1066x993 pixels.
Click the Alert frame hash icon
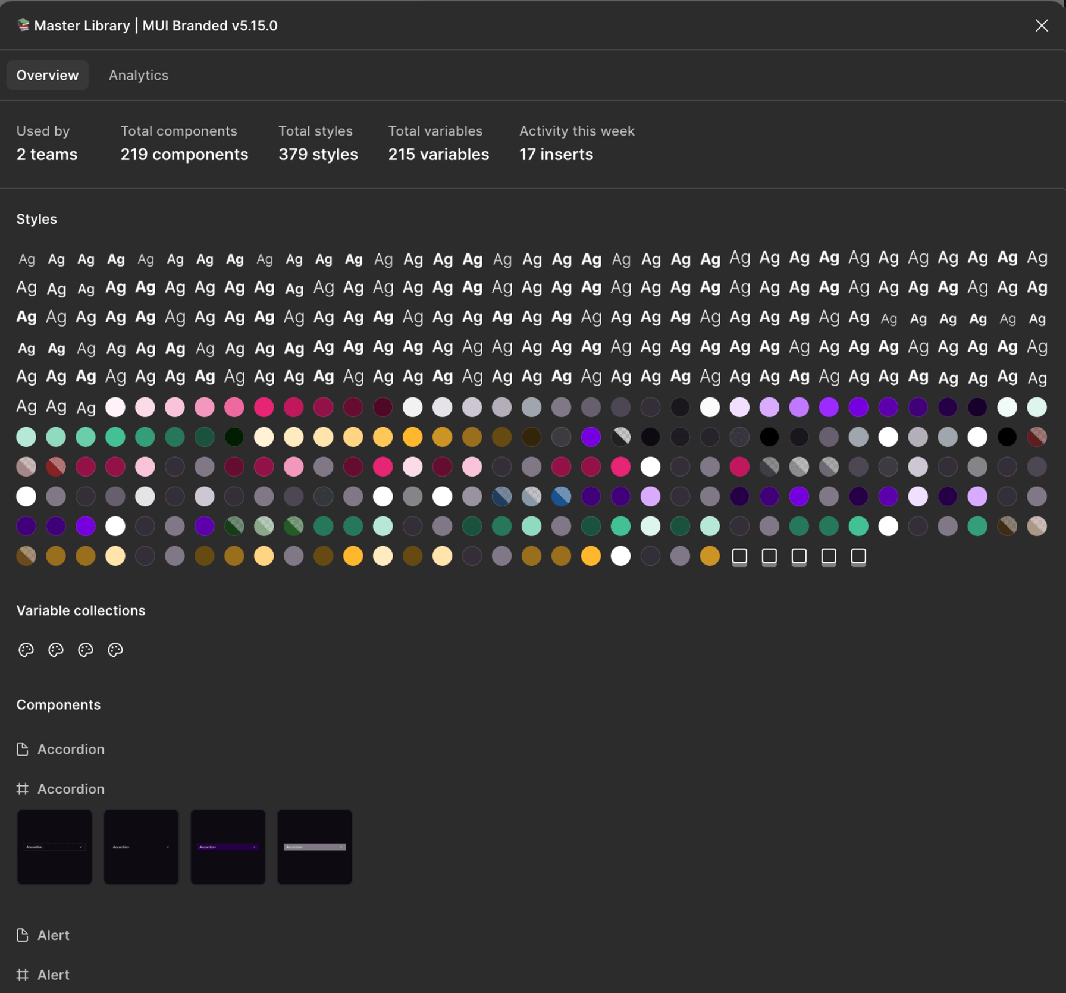tap(23, 975)
